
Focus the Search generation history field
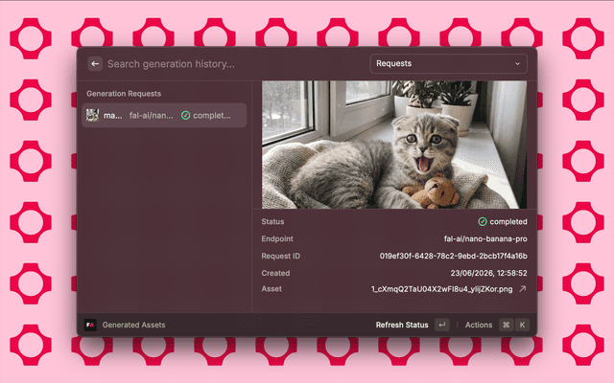coord(171,64)
